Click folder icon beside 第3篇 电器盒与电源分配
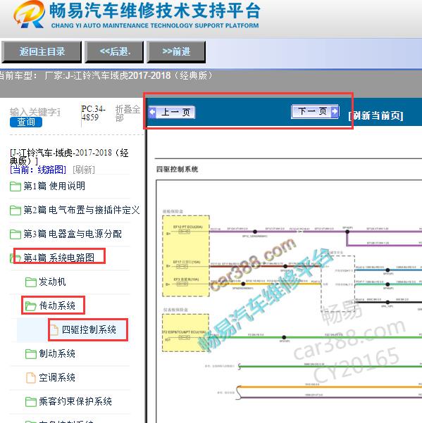The image size is (422, 423). [x=15, y=234]
